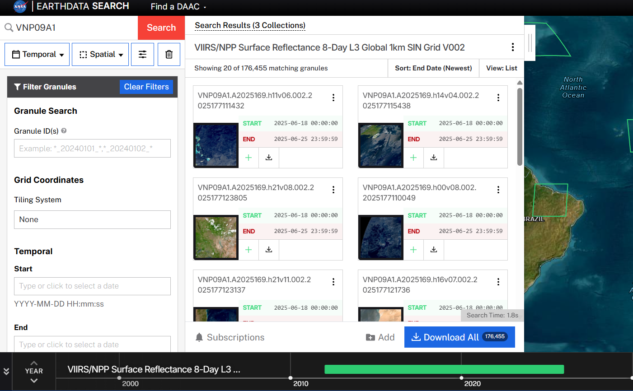This screenshot has width=633, height=391.
Task: Click the granule list scrollbar thumb
Action: coord(520,126)
